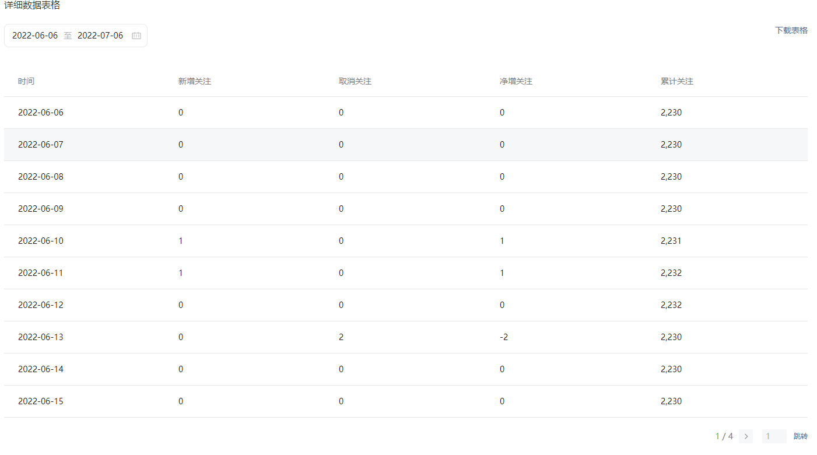
Task: Select the 2022-06-12 date cell
Action: coord(41,305)
